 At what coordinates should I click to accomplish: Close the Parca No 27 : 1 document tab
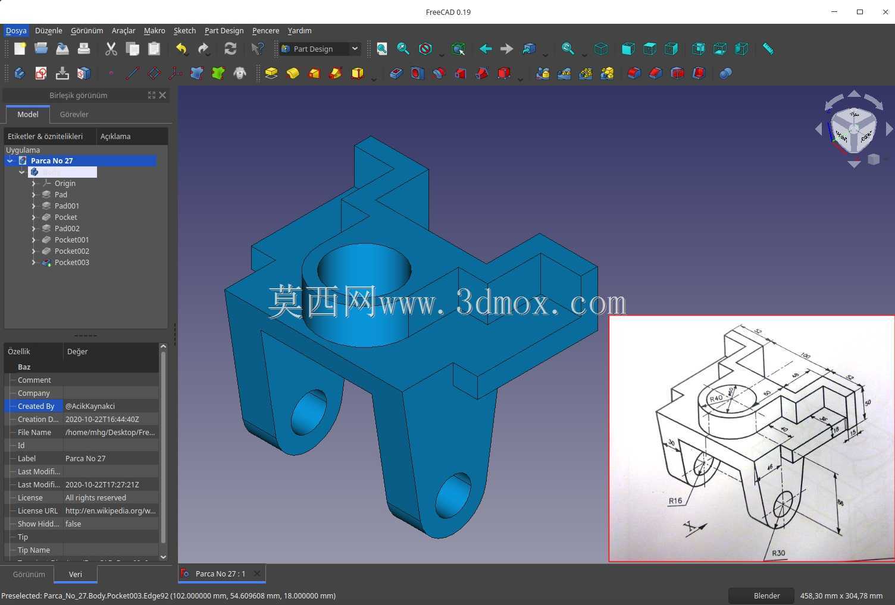tap(257, 574)
